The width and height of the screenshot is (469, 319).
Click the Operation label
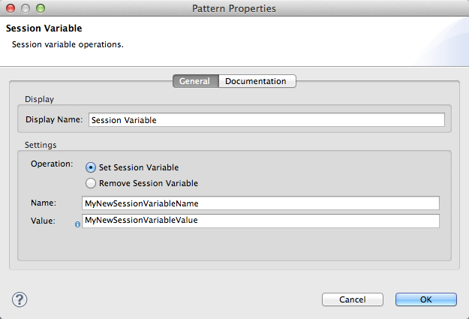tap(52, 163)
